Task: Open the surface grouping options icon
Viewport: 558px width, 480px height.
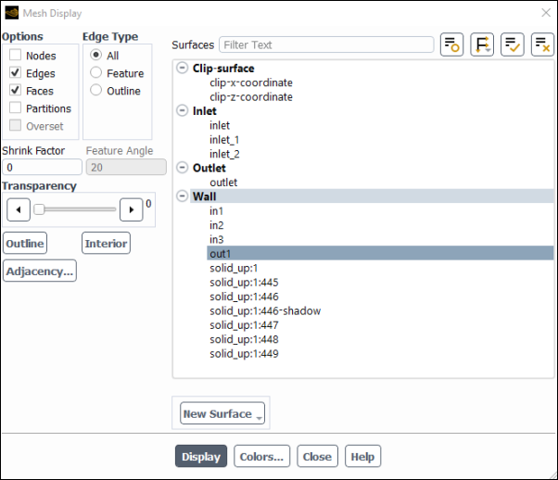Action: pos(482,44)
